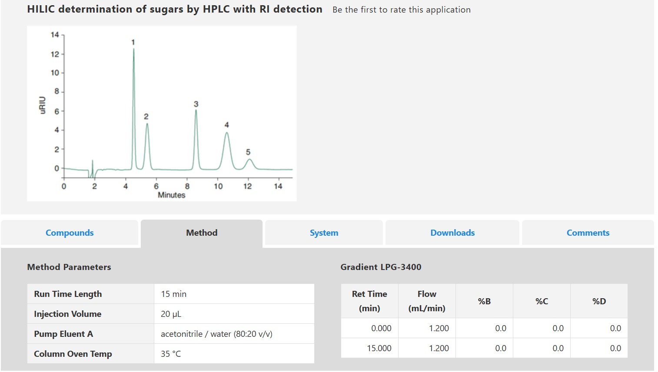Click the Flow (mL/min) column header
Viewport: 658px width, 372px height.
tap(427, 301)
